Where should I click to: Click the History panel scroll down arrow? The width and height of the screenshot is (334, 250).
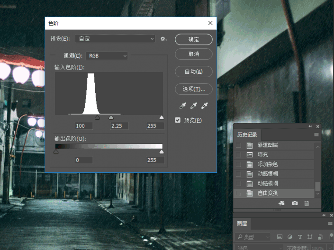click(318, 194)
